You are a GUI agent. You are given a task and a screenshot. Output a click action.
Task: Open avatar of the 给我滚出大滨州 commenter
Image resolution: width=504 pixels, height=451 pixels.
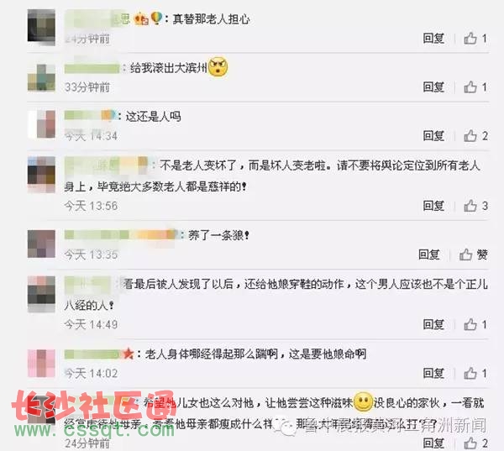[x=41, y=77]
